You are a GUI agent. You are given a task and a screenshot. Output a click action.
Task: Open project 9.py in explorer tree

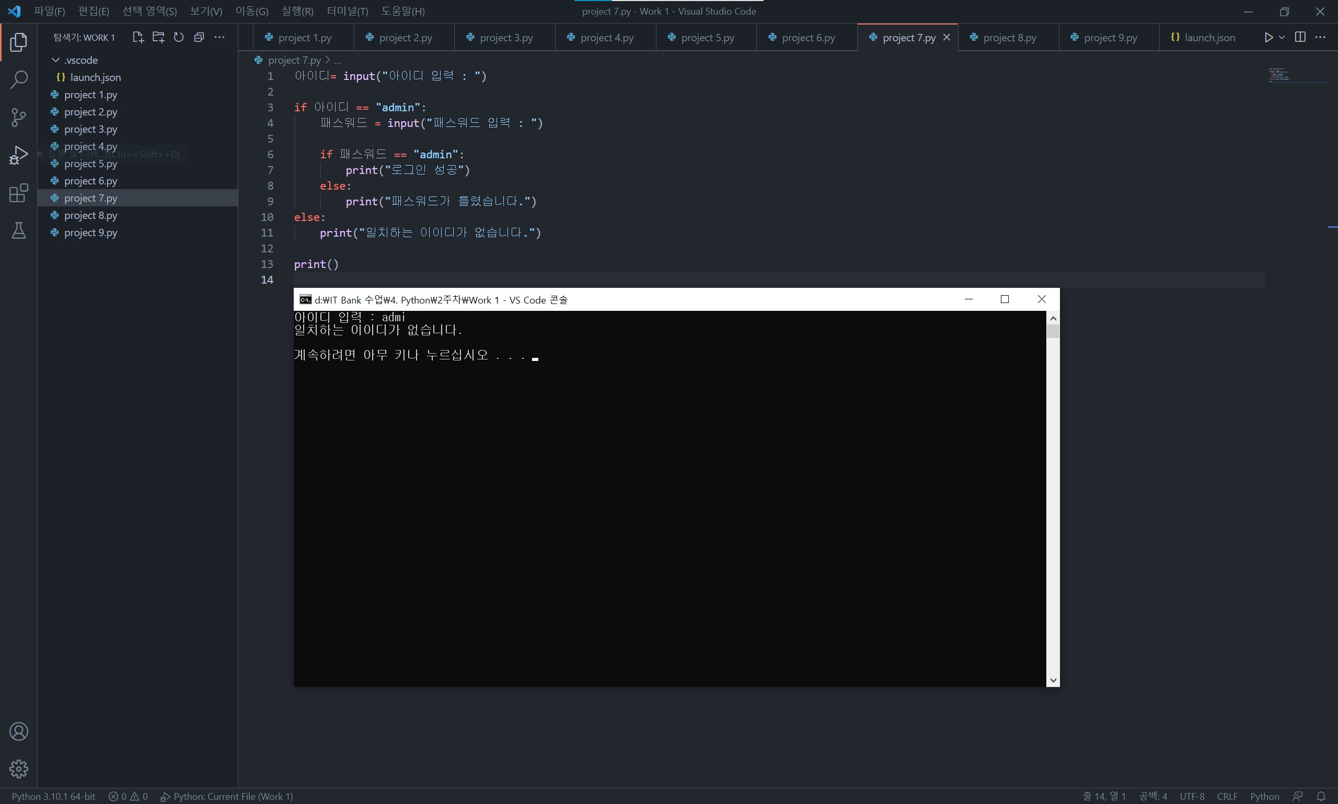pyautogui.click(x=90, y=232)
